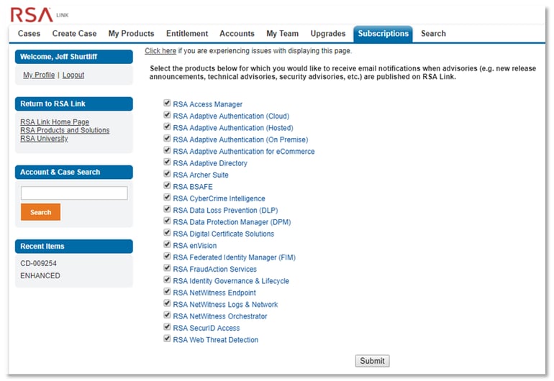Click 'RSA Access Manager' label text
This screenshot has height=381, width=554.
point(207,104)
